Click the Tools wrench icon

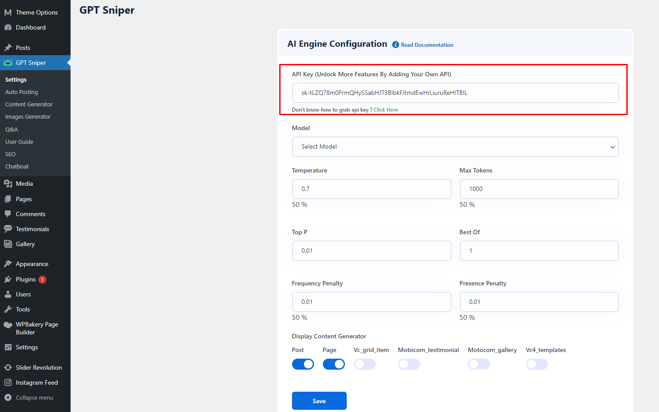pyautogui.click(x=8, y=309)
